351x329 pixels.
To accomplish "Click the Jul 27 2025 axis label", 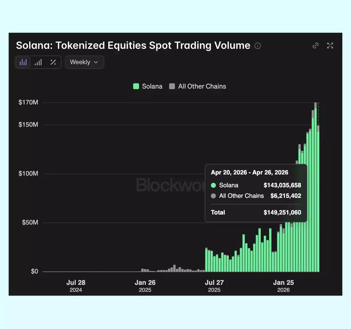I will (x=214, y=286).
